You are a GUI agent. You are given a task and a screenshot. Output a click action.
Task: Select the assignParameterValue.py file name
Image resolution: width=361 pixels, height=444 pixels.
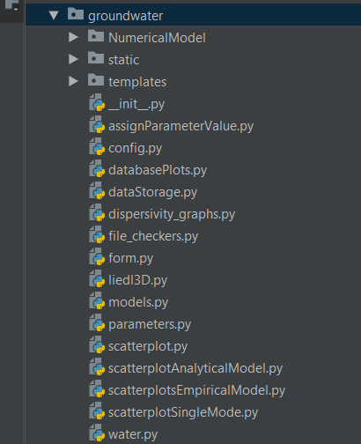pyautogui.click(x=181, y=126)
